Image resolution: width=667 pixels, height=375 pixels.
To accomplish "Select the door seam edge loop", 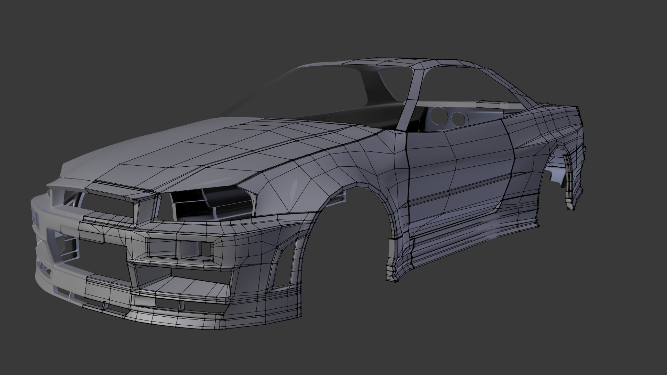I will (409, 174).
